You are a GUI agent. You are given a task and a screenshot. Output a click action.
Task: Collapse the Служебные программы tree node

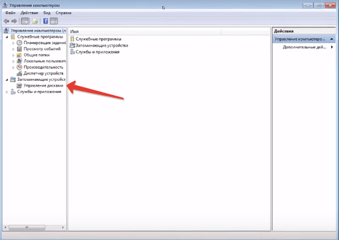click(7, 37)
